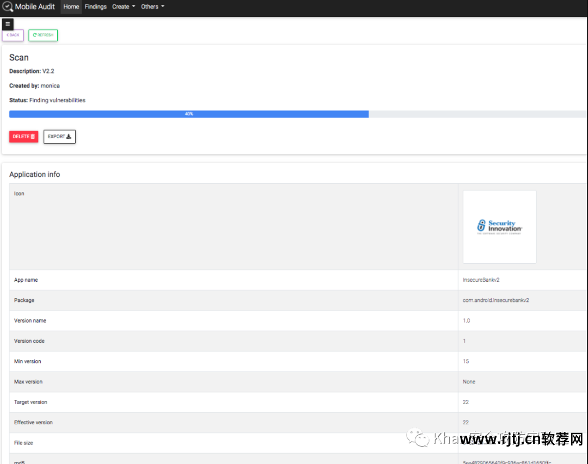Click the Description V2.2 text

tap(32, 71)
